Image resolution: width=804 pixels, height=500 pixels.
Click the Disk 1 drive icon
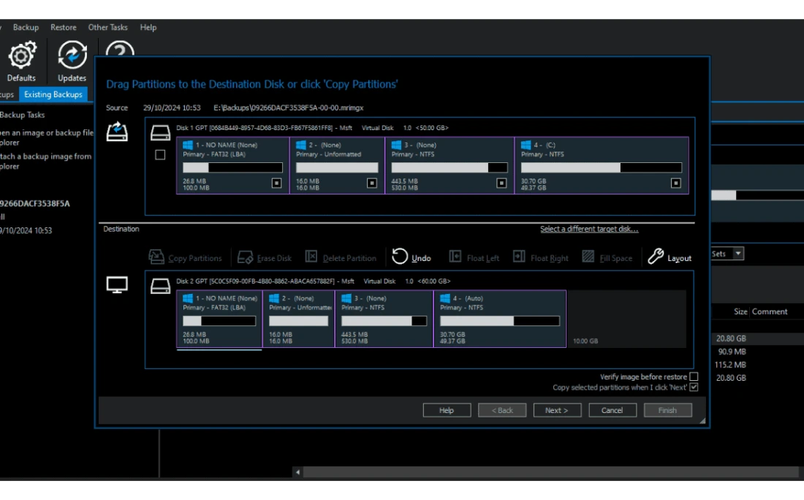click(160, 133)
